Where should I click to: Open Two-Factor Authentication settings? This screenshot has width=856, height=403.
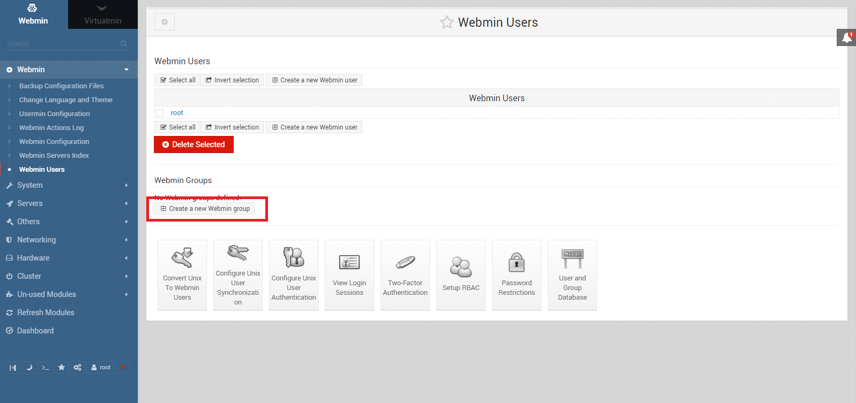[x=405, y=275]
